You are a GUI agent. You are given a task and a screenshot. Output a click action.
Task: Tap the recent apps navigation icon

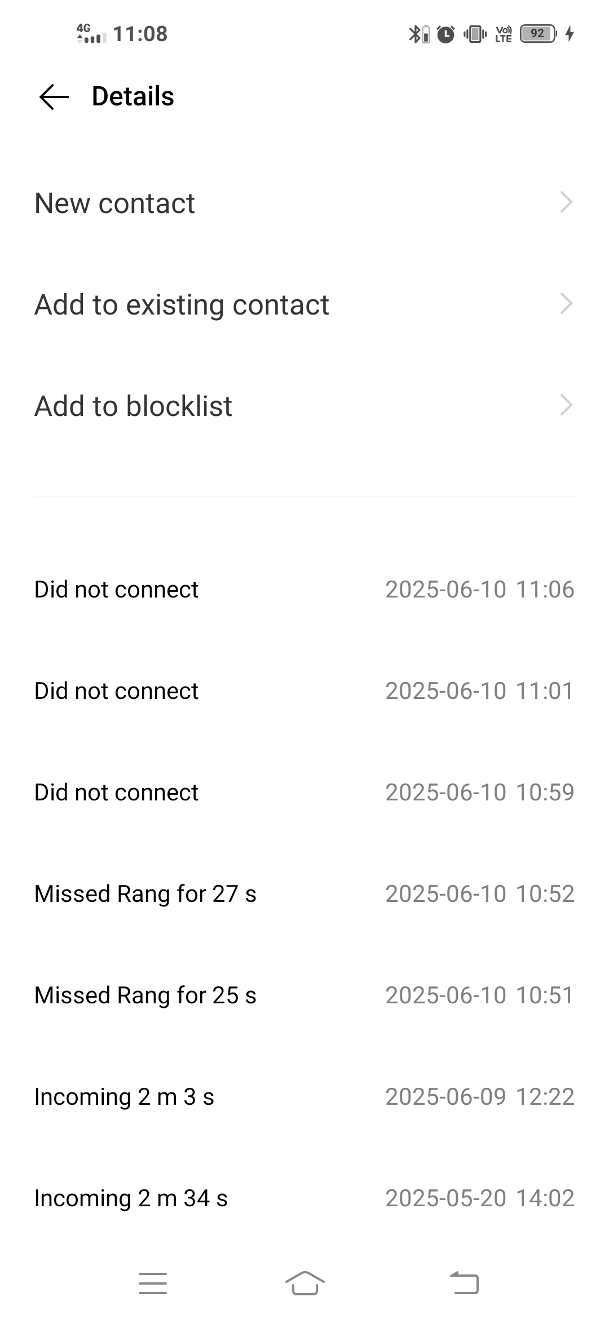(153, 1283)
